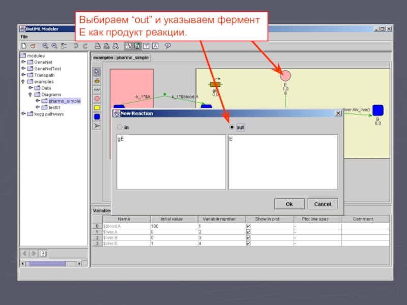Expand the GeneNet tree node

23,62
